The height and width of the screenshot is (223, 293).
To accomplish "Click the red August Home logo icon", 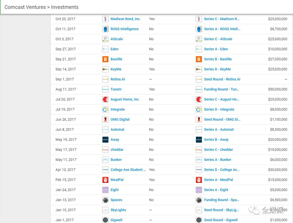I will click(105, 99).
